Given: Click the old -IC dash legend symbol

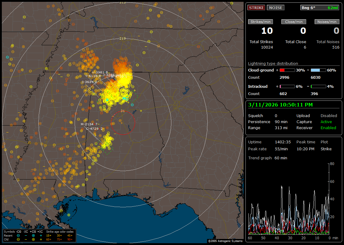Looking at the screenshot, I should click(26, 239).
